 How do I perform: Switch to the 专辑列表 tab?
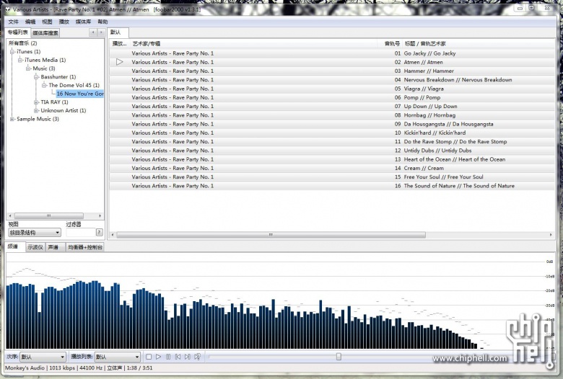[18, 32]
